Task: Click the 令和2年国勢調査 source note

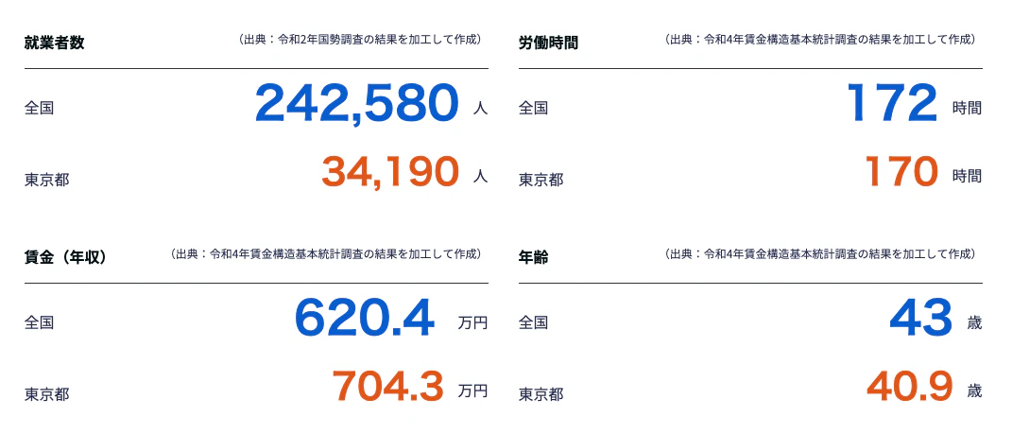Action: tap(360, 40)
